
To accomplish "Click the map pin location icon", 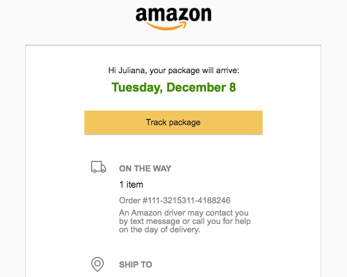I will [97, 264].
